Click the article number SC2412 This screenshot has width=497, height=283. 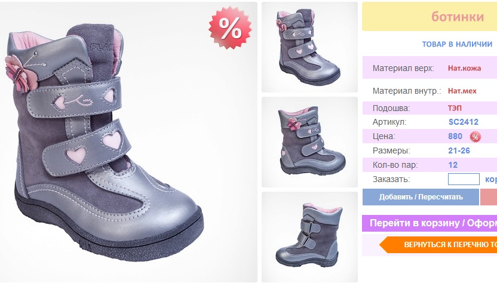point(464,122)
